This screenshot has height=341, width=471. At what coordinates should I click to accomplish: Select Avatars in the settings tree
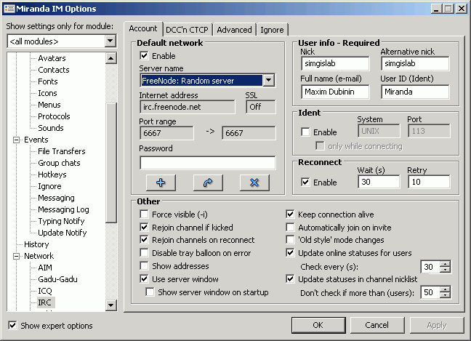coord(52,58)
